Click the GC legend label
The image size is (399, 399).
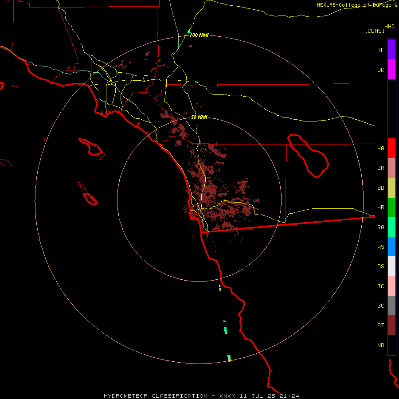click(380, 306)
